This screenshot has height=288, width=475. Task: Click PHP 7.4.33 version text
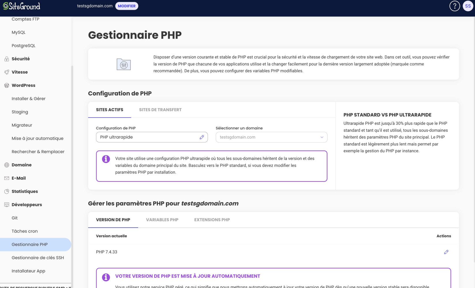[106, 252]
